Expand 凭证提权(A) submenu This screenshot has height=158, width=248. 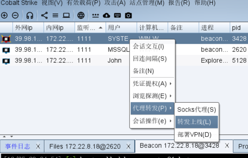(x=152, y=84)
